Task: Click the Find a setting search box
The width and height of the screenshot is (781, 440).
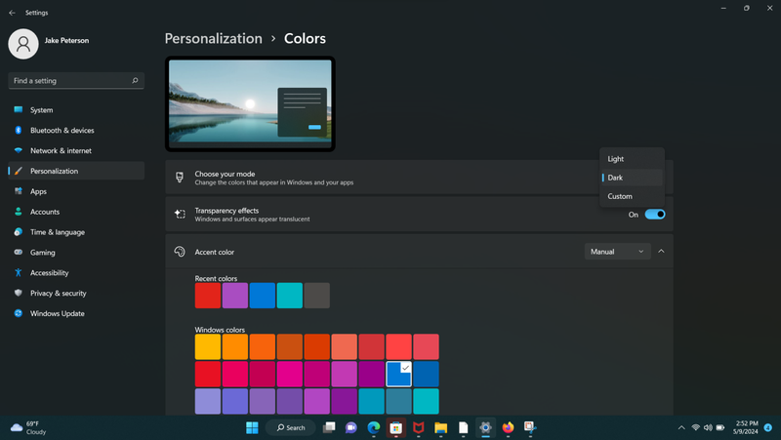Action: tap(70, 81)
